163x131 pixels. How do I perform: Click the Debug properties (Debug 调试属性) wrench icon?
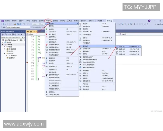tap(46, 94)
